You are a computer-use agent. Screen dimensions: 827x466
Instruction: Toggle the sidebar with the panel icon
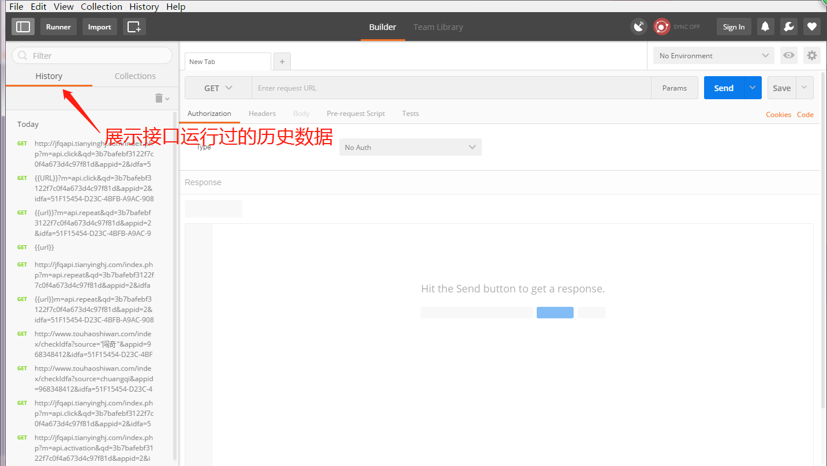tap(23, 27)
